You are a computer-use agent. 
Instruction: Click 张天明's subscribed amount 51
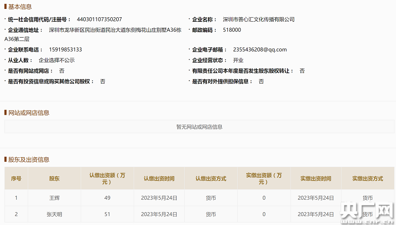coord(107,214)
